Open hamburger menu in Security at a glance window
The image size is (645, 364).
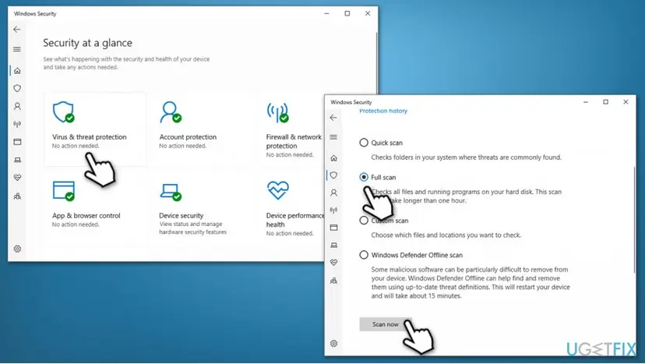pos(17,49)
